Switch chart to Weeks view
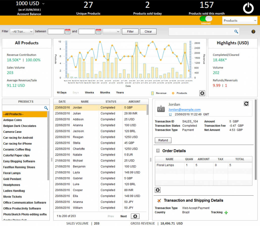260x226 pixels. click(x=89, y=93)
